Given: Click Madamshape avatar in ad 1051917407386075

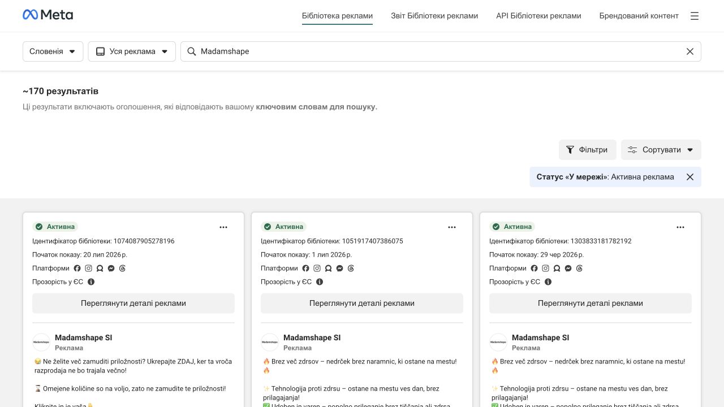Looking at the screenshot, I should 270,343.
